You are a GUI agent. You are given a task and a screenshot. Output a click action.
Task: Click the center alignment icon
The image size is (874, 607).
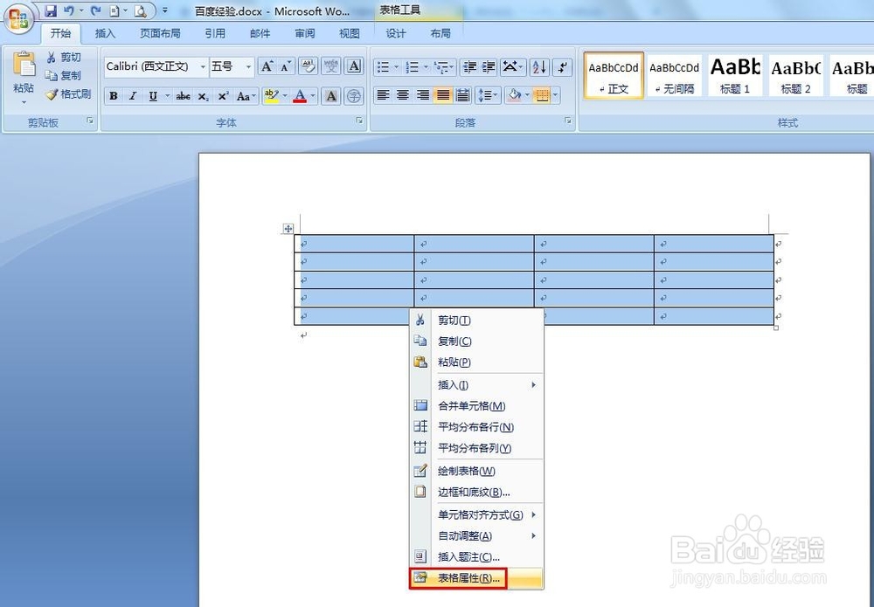click(401, 94)
